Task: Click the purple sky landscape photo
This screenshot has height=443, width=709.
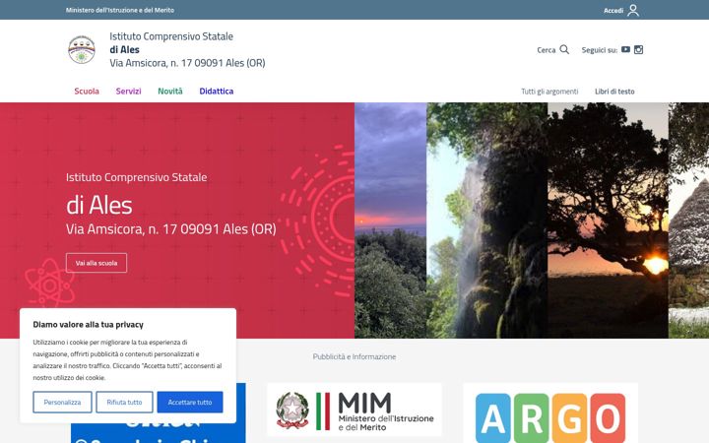Action: tap(391, 221)
